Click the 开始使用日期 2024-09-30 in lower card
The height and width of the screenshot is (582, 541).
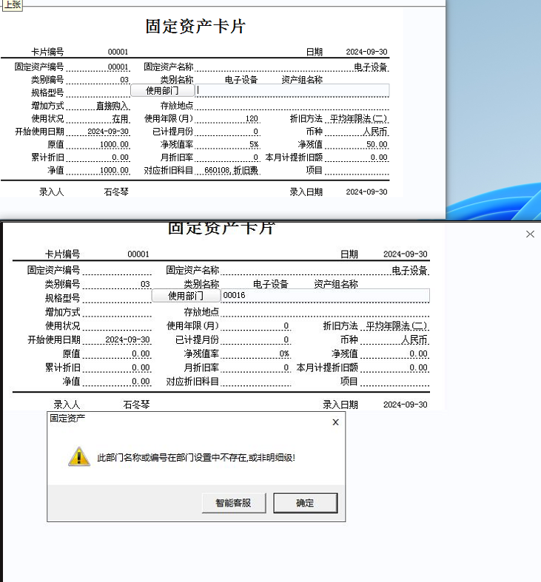(127, 339)
